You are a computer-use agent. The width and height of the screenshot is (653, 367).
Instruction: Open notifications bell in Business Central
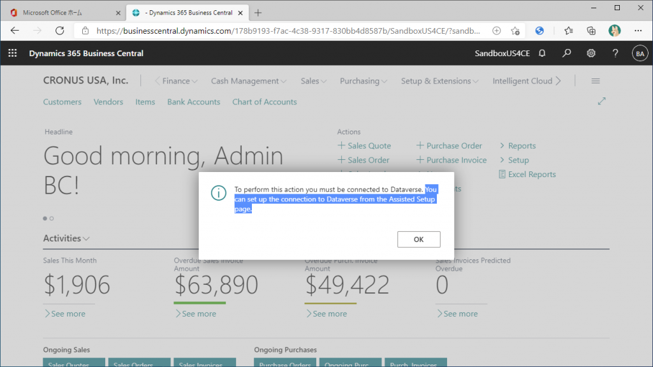542,54
